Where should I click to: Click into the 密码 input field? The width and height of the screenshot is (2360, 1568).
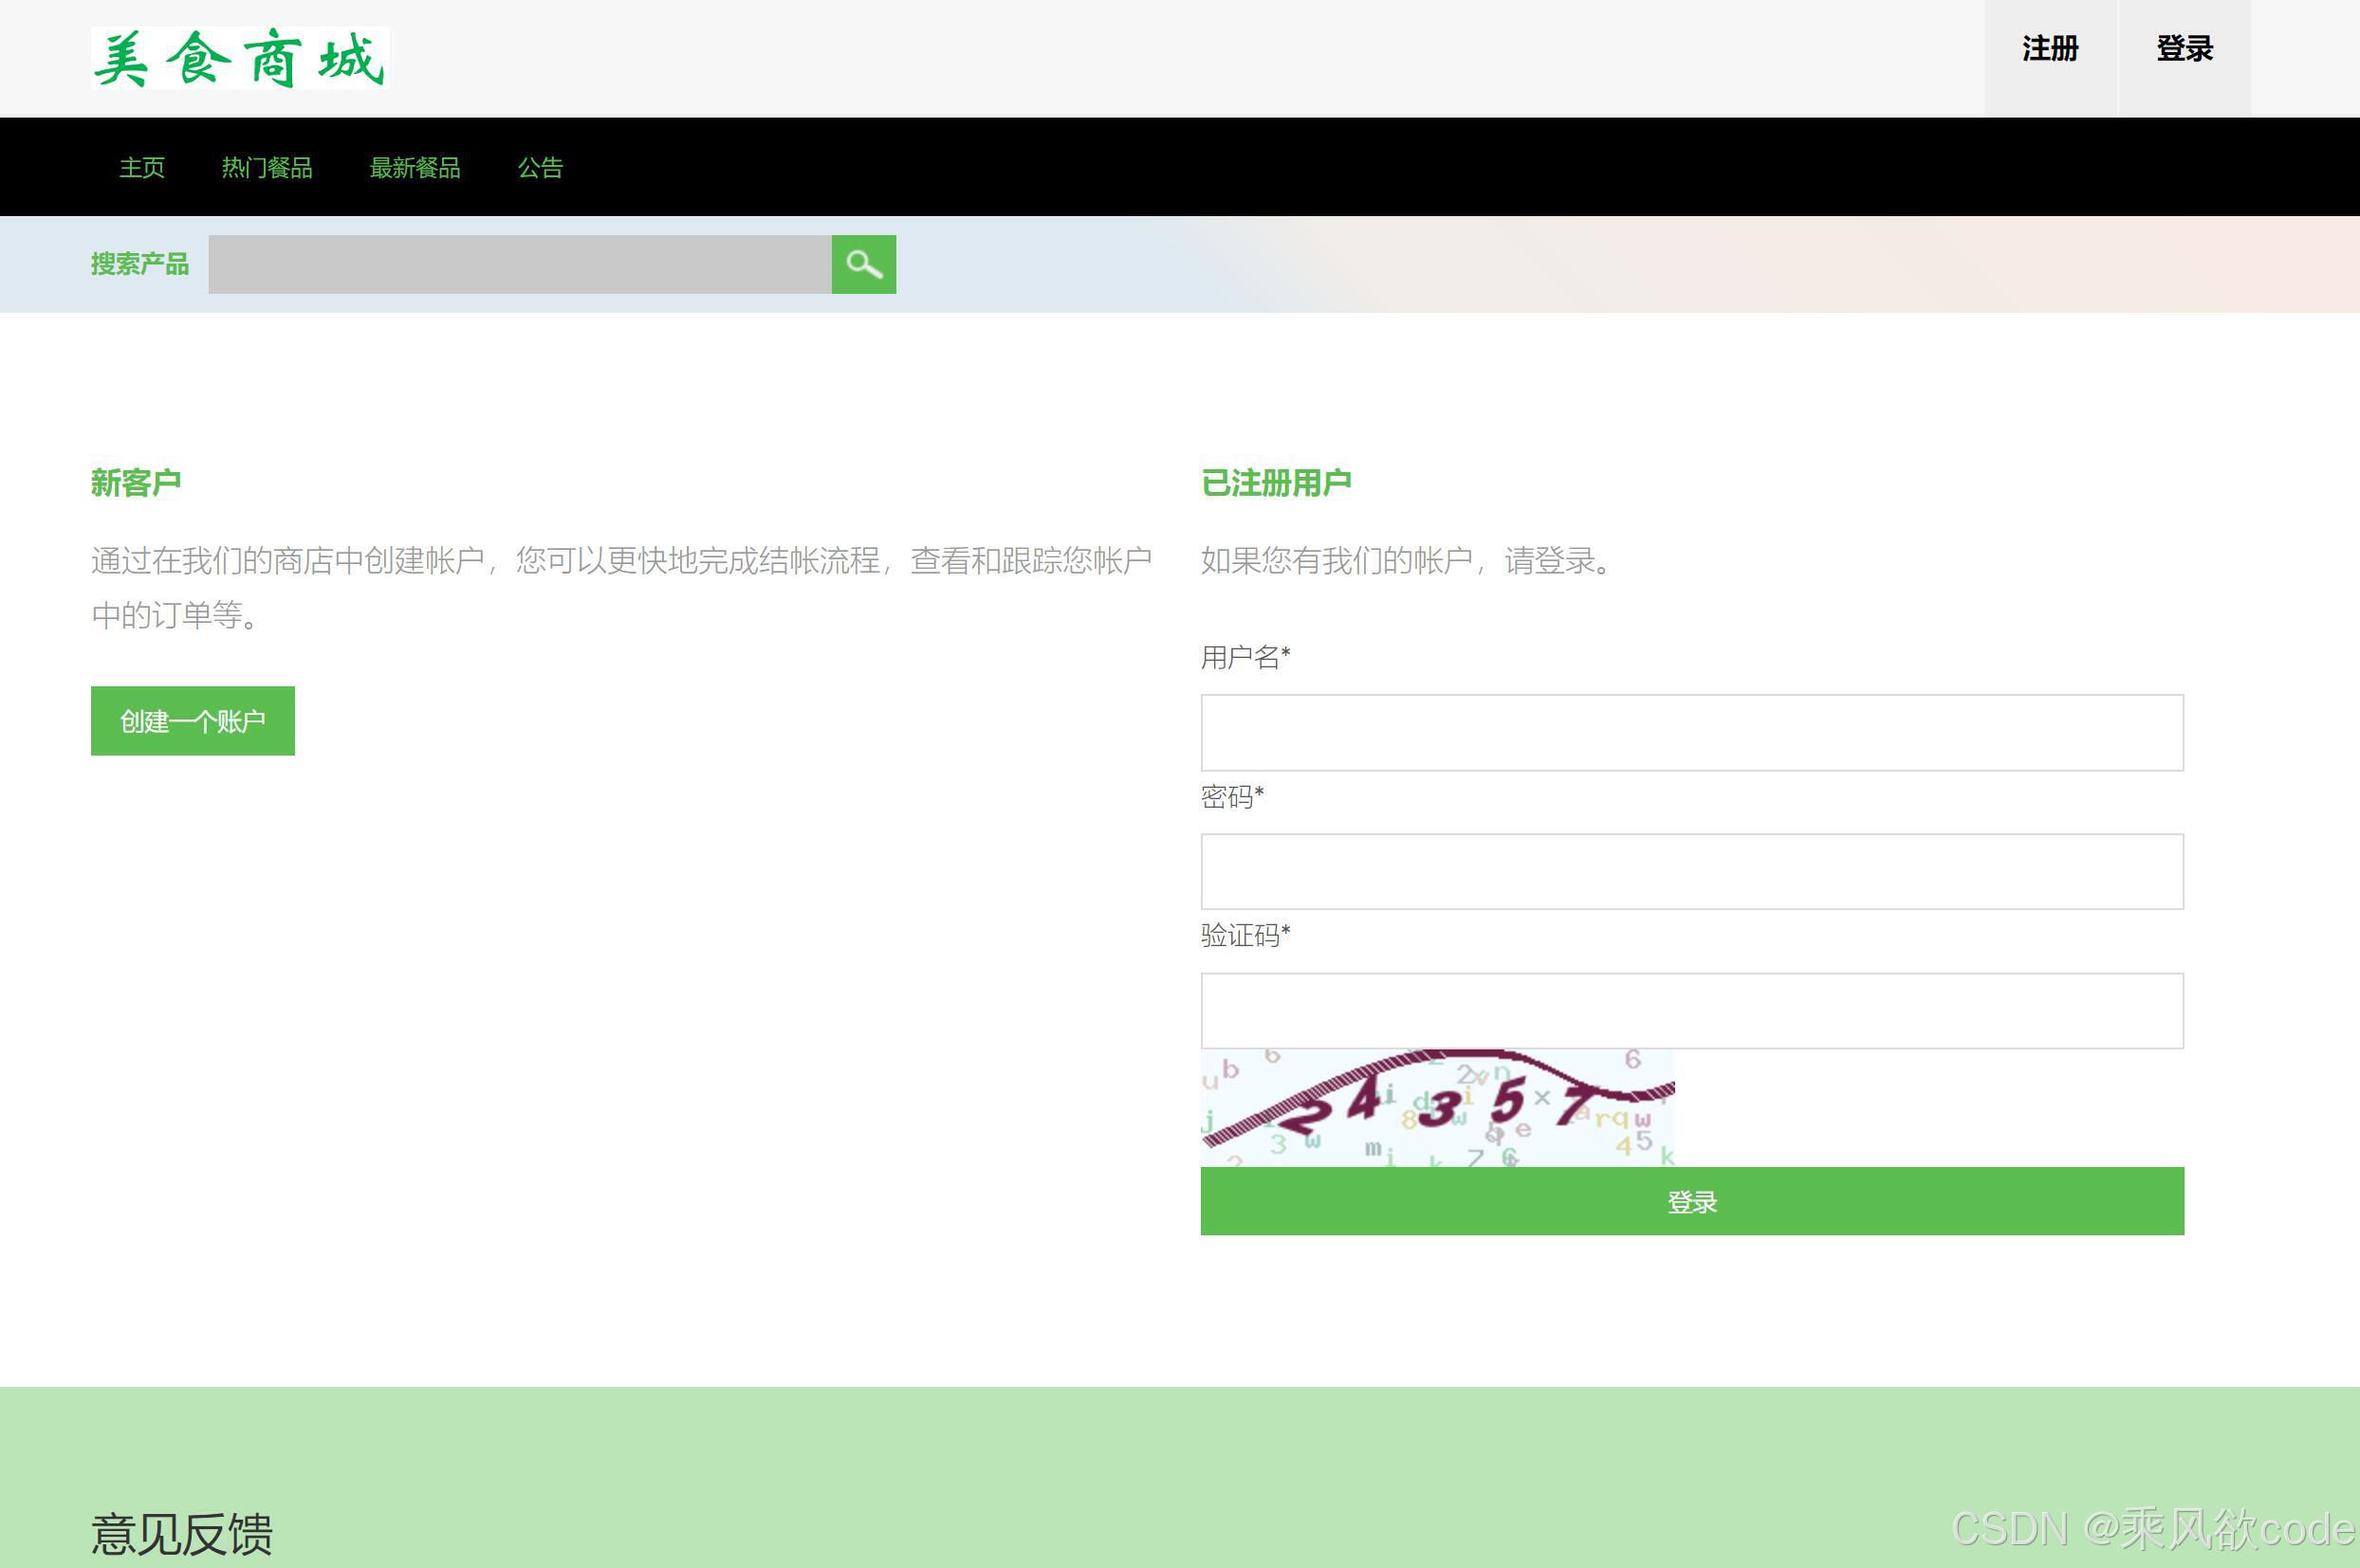pyautogui.click(x=1690, y=871)
